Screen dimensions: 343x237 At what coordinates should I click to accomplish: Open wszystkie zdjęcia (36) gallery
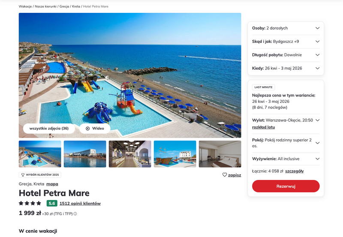pos(49,128)
